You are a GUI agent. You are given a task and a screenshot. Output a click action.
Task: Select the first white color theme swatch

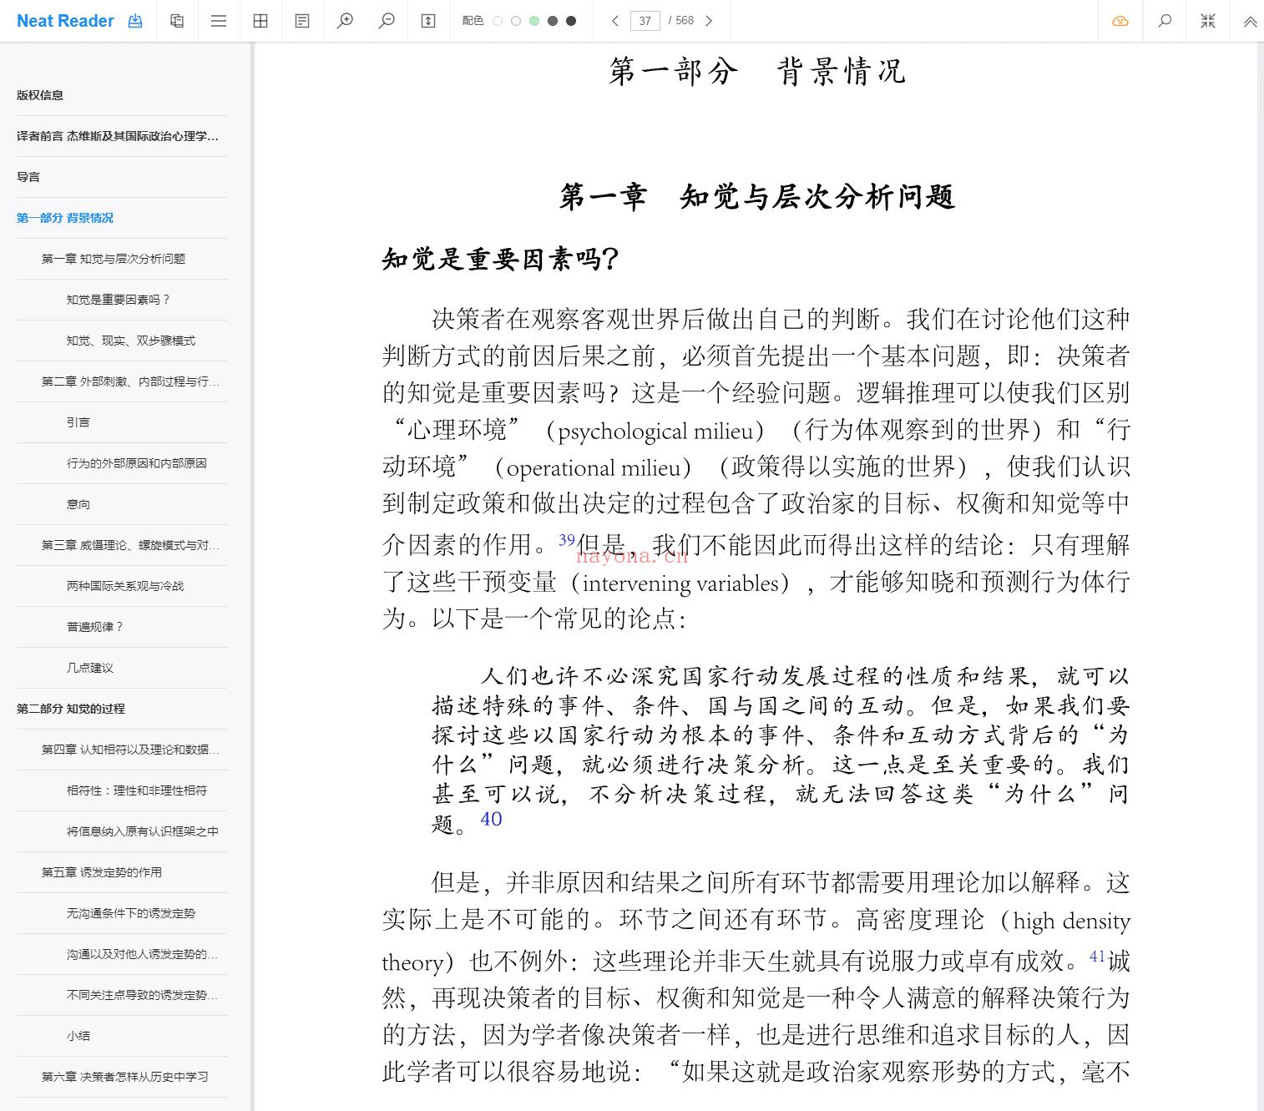click(498, 21)
